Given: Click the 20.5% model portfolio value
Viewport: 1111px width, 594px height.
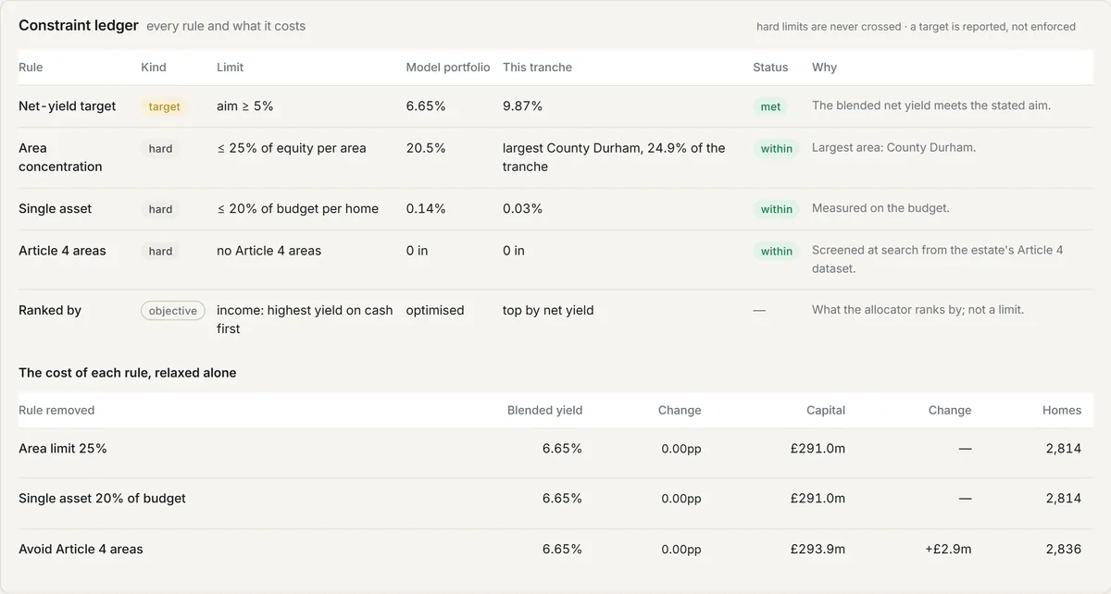Looking at the screenshot, I should 426,148.
